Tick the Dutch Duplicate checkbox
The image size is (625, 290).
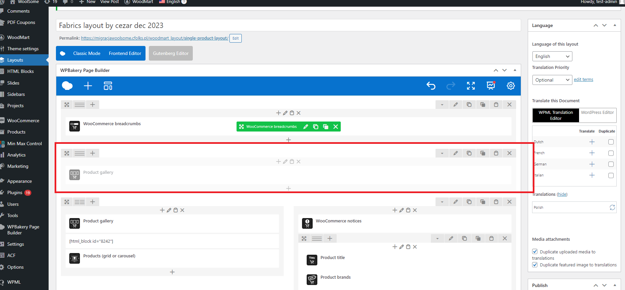[611, 142]
